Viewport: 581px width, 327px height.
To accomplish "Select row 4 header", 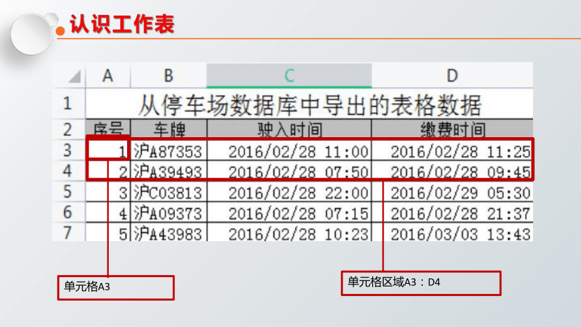I will click(68, 170).
